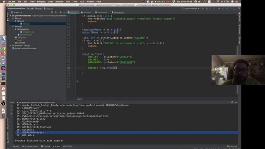Open the Event Log
Screen dimensions: 265x149
click(232, 146)
